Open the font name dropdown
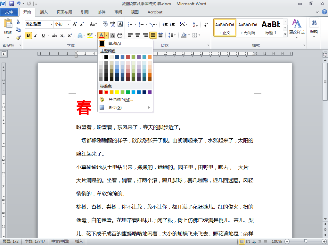 pyautogui.click(x=51, y=24)
